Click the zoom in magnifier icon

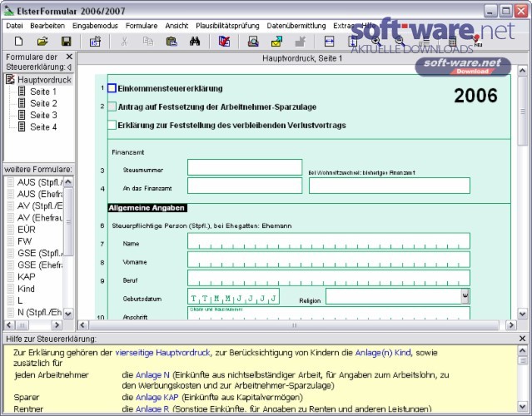[x=376, y=42]
